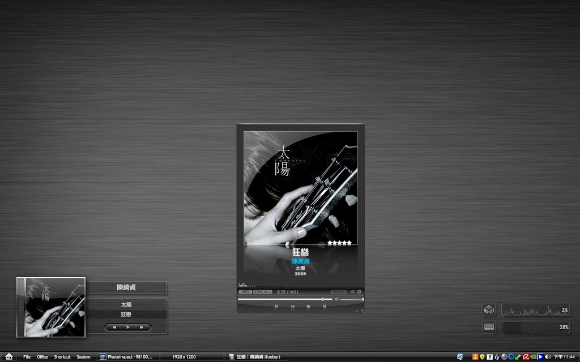Click the MP3 format badge
The height and width of the screenshot is (362, 580).
tap(245, 292)
